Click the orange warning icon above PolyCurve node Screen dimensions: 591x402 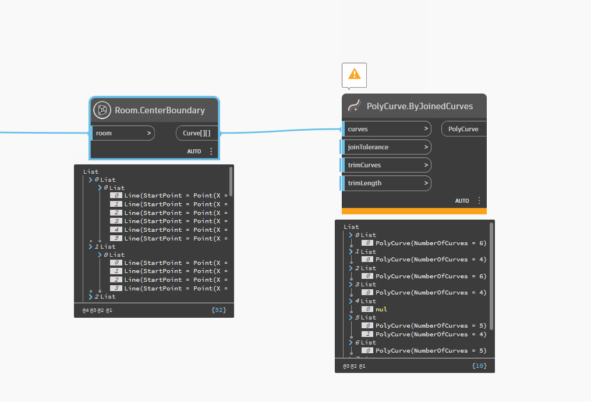(x=354, y=74)
